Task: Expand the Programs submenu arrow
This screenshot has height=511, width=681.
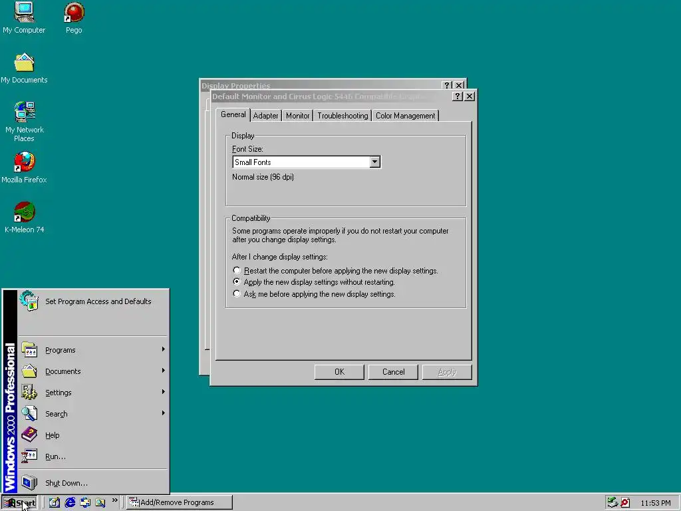Action: tap(164, 349)
